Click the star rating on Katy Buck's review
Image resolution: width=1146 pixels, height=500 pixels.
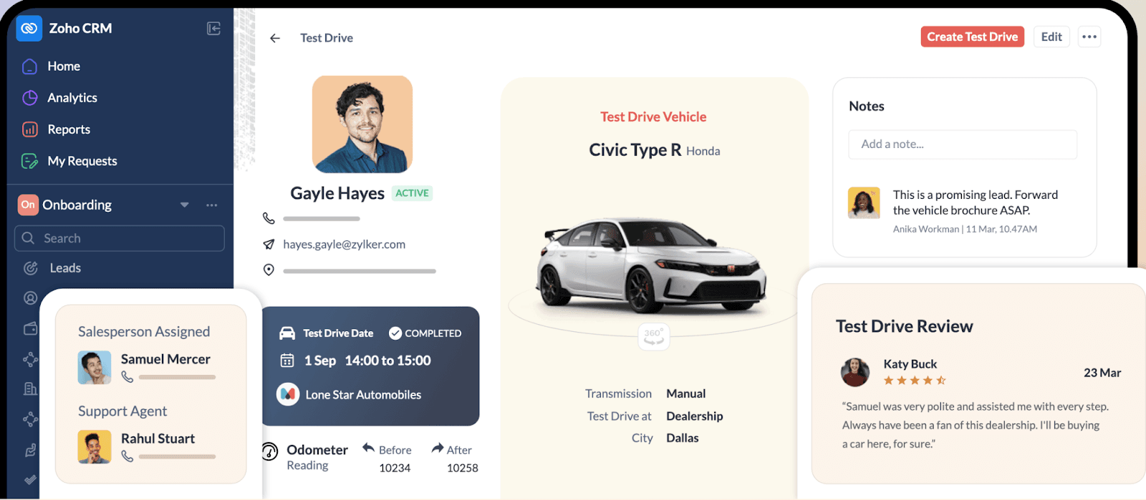pos(915,381)
